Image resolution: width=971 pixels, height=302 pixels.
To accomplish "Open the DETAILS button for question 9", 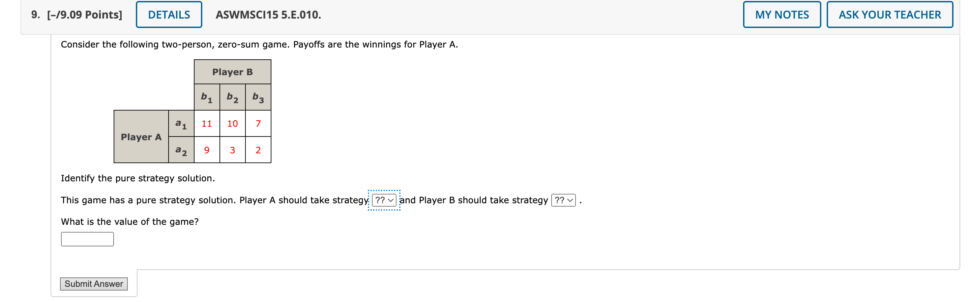I will coord(169,14).
